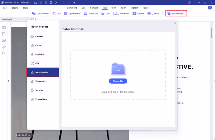Expand the Watermark dropdown arrow in toolbar
This screenshot has width=215, height=140.
(x=118, y=14)
